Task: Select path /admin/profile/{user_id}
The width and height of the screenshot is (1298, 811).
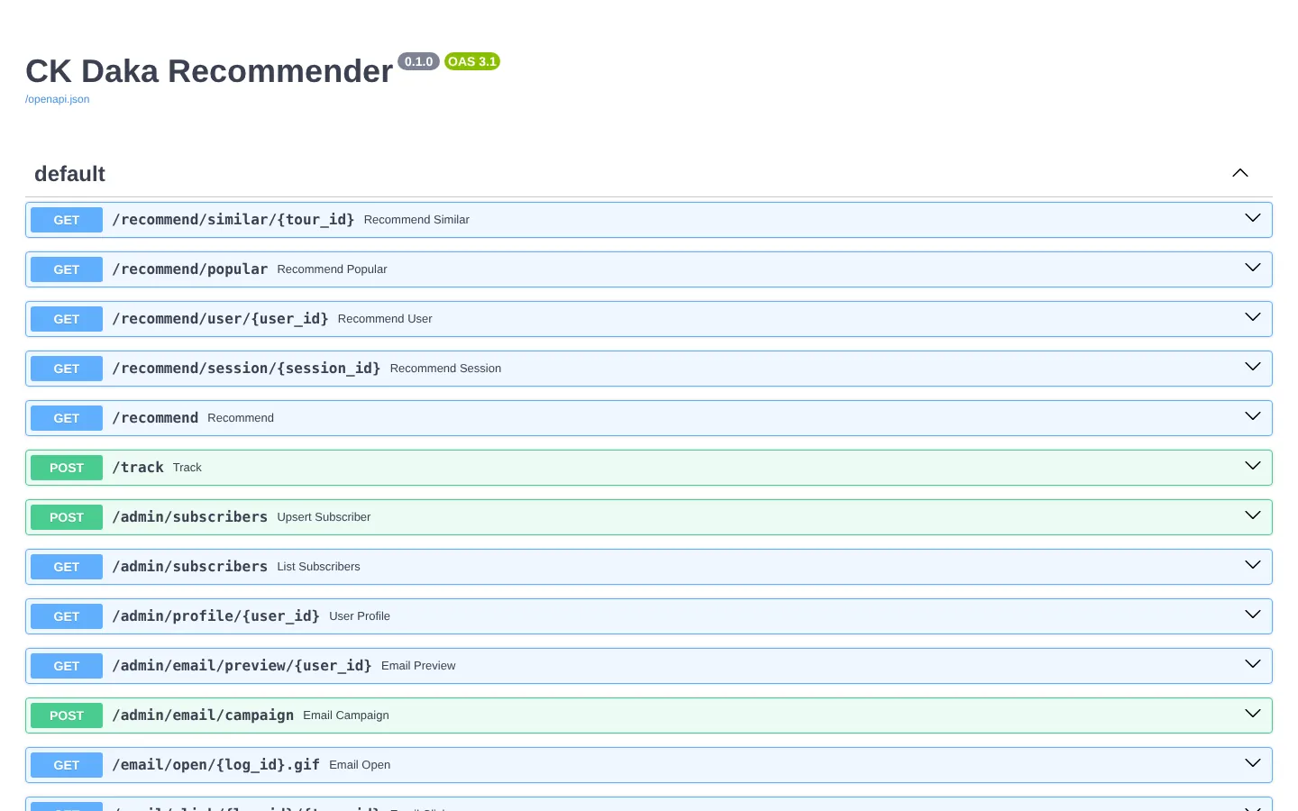Action: click(x=215, y=616)
